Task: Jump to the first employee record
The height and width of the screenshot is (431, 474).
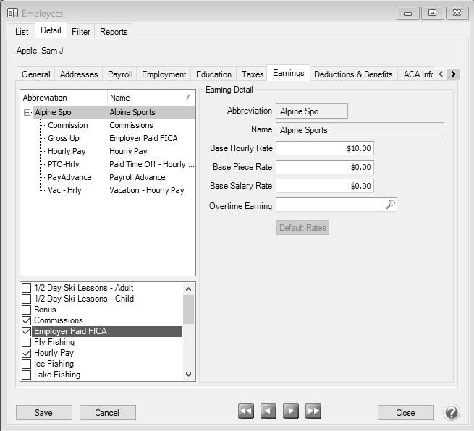Action: pyautogui.click(x=246, y=411)
